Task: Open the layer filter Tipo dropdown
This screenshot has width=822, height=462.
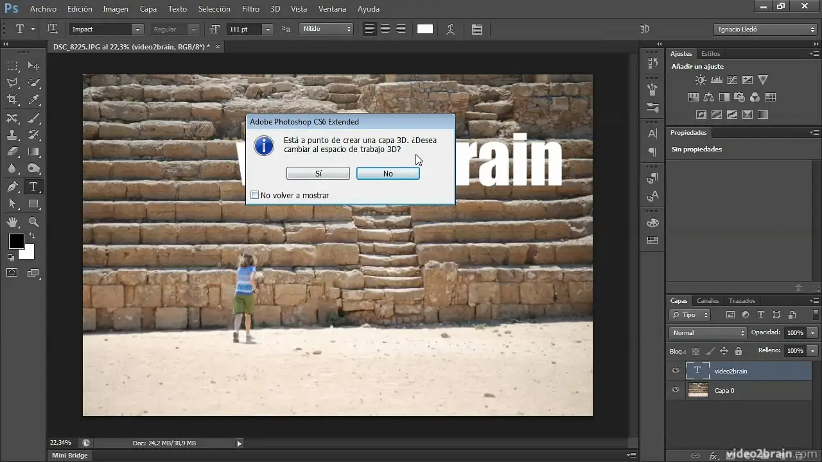Action: 690,315
